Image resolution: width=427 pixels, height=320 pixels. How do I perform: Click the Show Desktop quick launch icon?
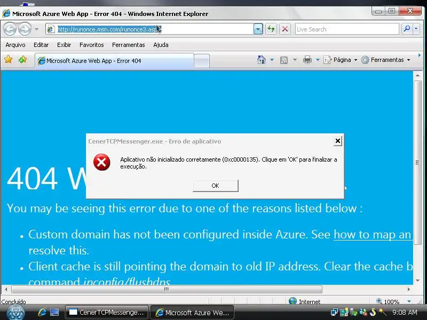click(54, 313)
